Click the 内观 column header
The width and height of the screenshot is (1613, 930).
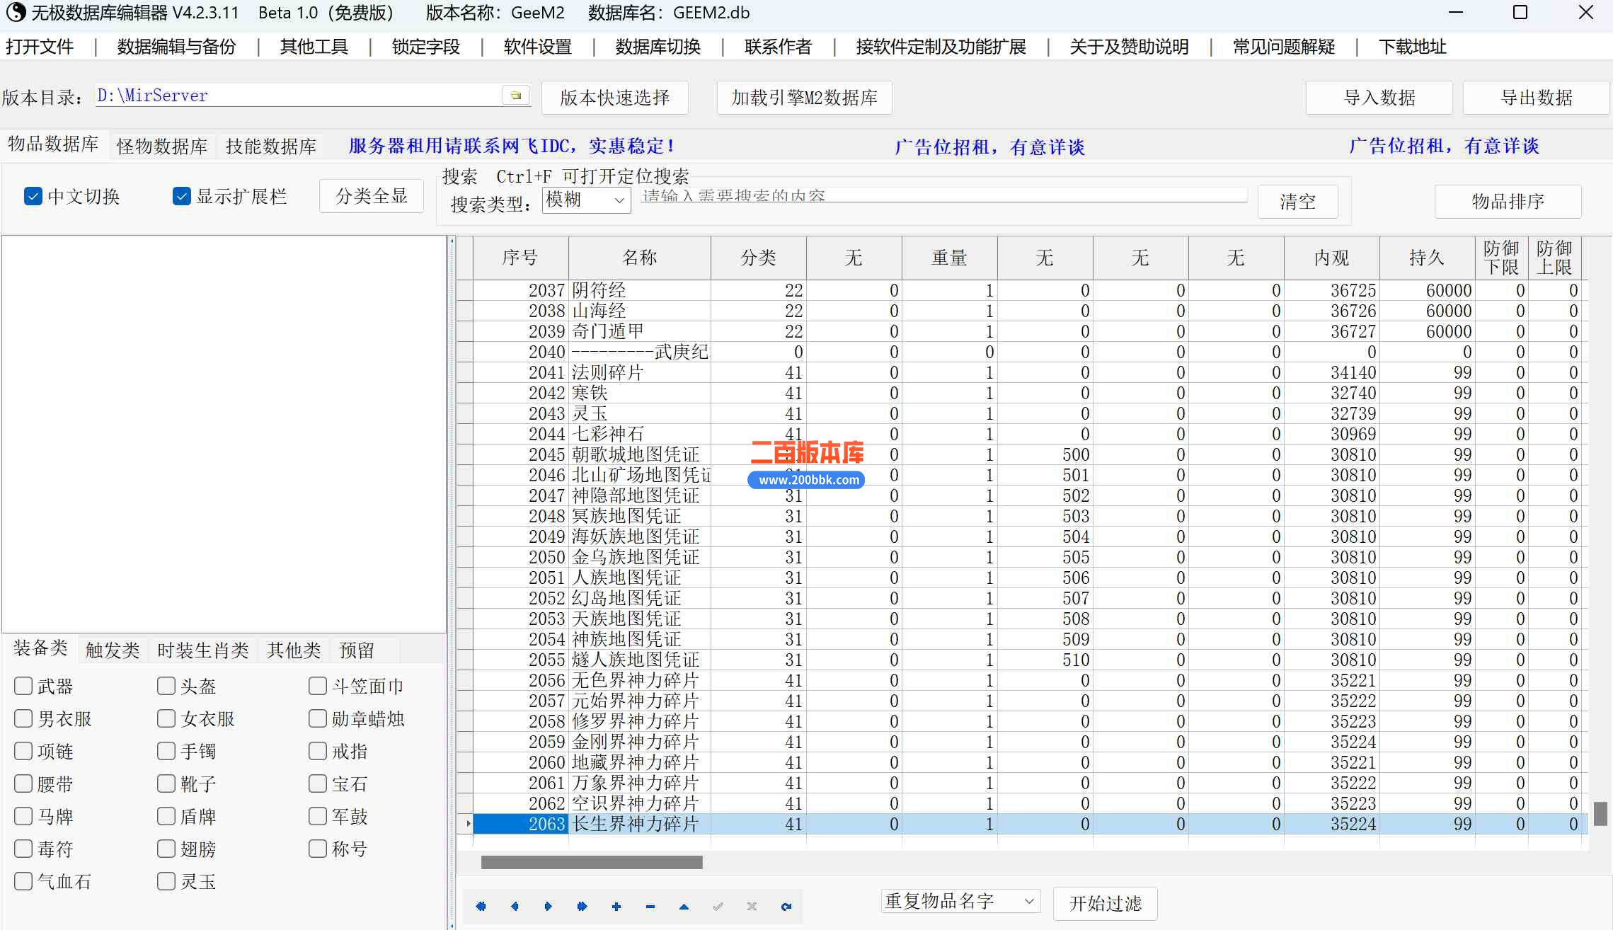pos(1332,258)
